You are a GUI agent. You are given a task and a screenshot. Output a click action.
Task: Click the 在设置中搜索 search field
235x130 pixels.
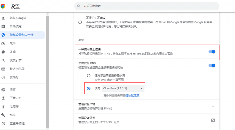coord(147,6)
